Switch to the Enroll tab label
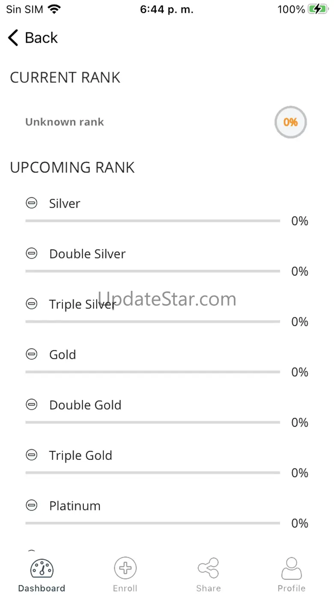This screenshot has height=595, width=334. [125, 588]
